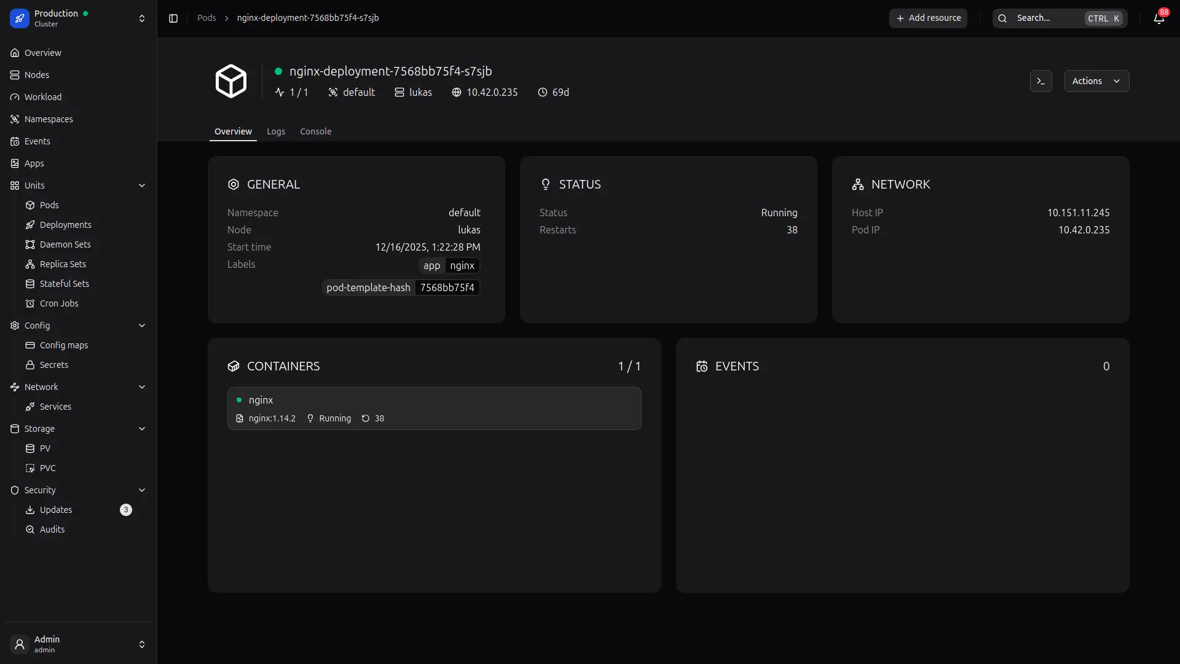
Task: Open the Production cluster switcher
Action: pyautogui.click(x=78, y=18)
